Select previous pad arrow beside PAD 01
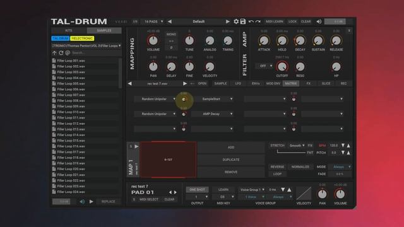 coord(170,192)
